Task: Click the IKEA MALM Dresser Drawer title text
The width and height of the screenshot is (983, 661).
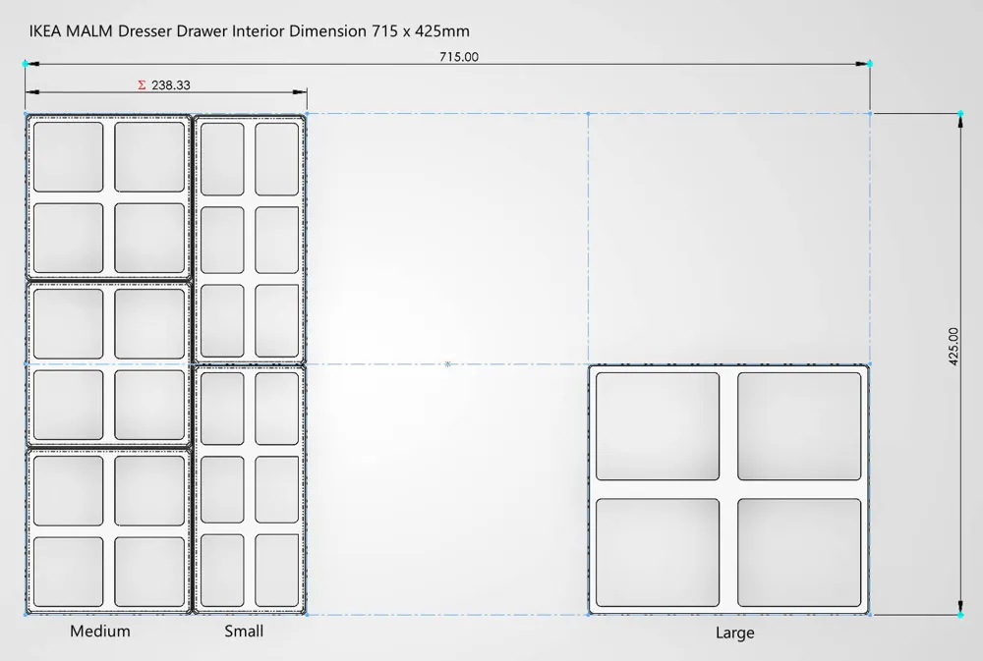Action: [249, 30]
